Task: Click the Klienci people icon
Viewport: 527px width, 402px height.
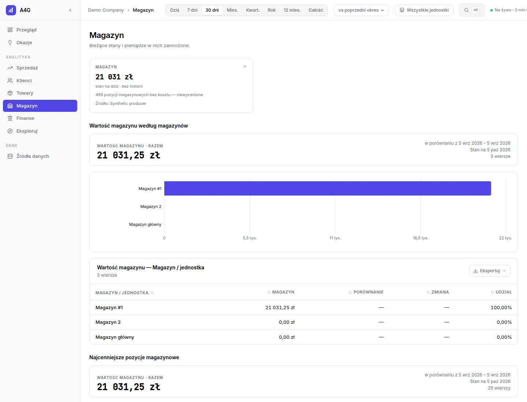Action: pyautogui.click(x=10, y=80)
